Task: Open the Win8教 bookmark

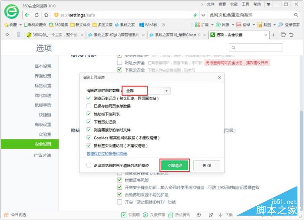Action: point(149,25)
